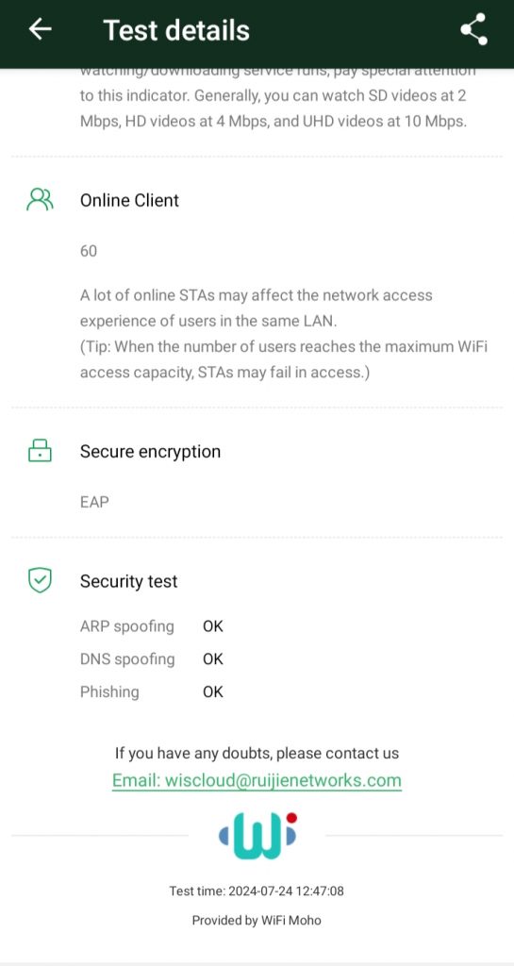Tap the Phishing OK result

(213, 691)
